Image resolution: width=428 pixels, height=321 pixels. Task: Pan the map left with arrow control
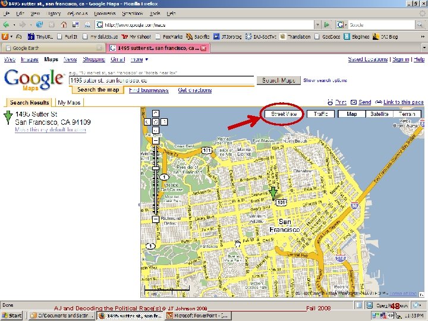[x=147, y=122]
